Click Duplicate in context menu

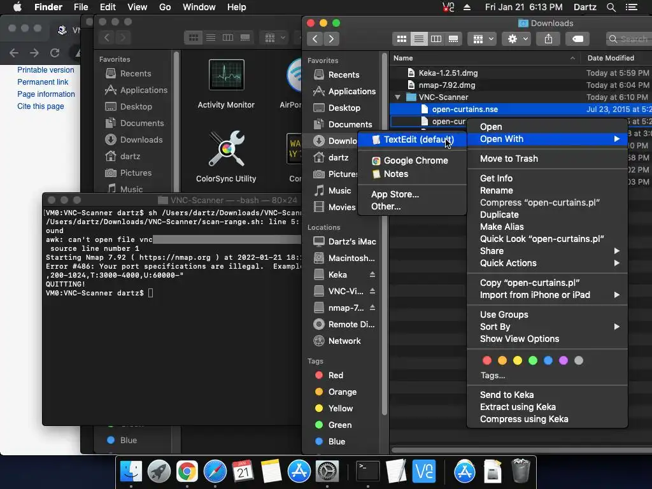click(547, 215)
